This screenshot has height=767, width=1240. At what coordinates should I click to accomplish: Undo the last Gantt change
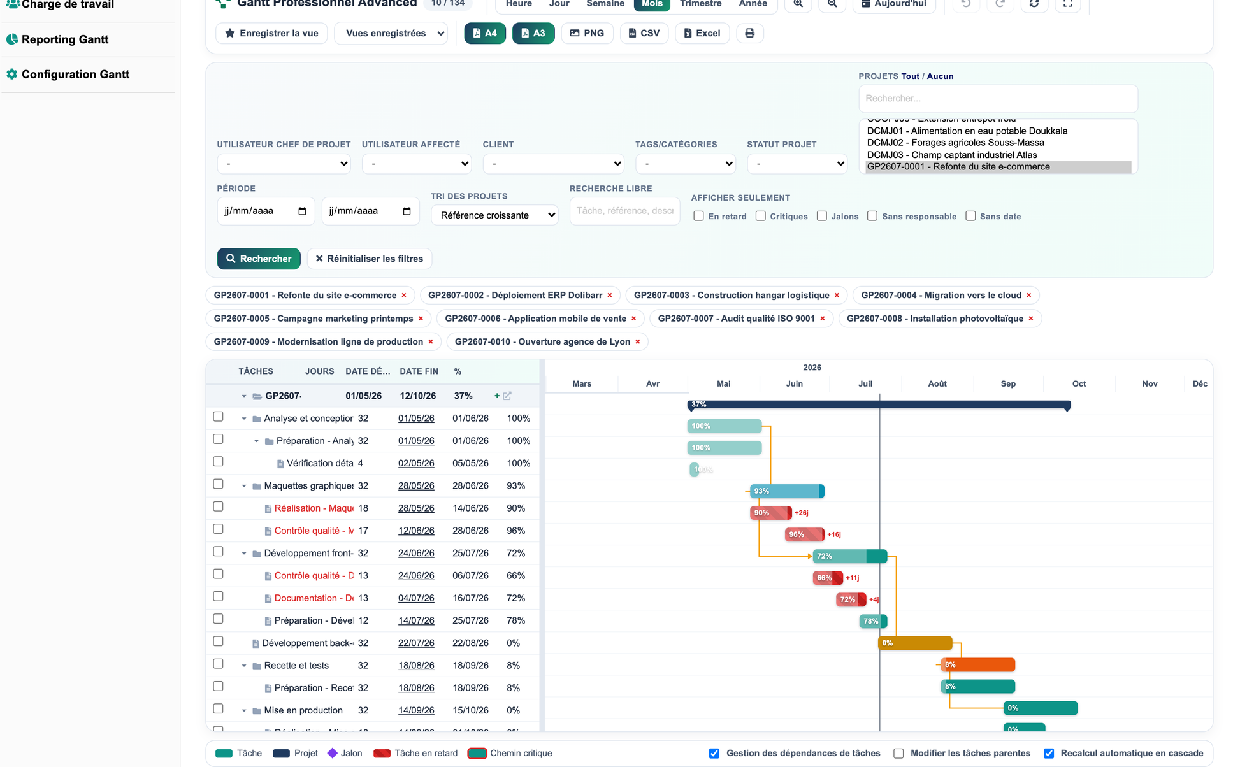(966, 4)
